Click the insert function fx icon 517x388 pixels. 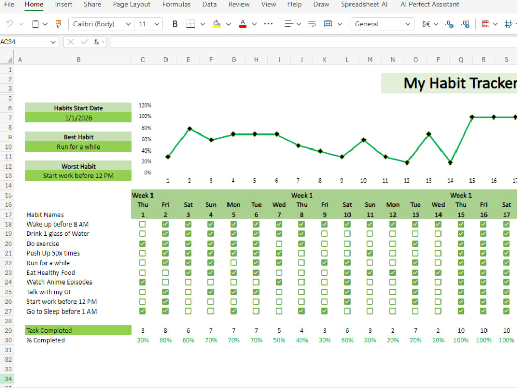coord(96,42)
